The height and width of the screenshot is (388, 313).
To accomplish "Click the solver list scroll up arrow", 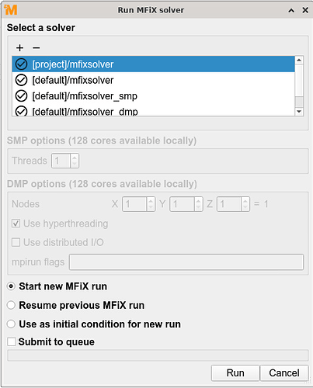I will (x=299, y=60).
